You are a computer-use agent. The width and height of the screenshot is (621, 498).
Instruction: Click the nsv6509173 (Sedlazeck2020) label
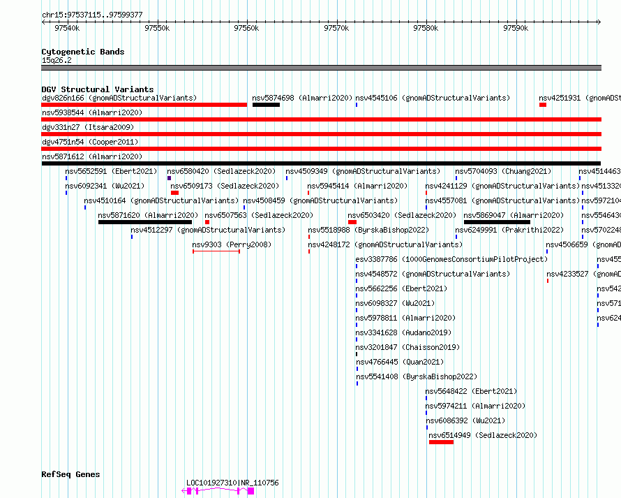point(225,186)
